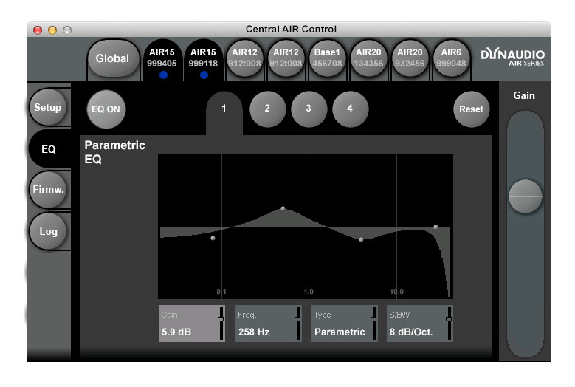Click the low-frequency EQ node left of 0.1
This screenshot has height=387, width=575.
(x=213, y=238)
